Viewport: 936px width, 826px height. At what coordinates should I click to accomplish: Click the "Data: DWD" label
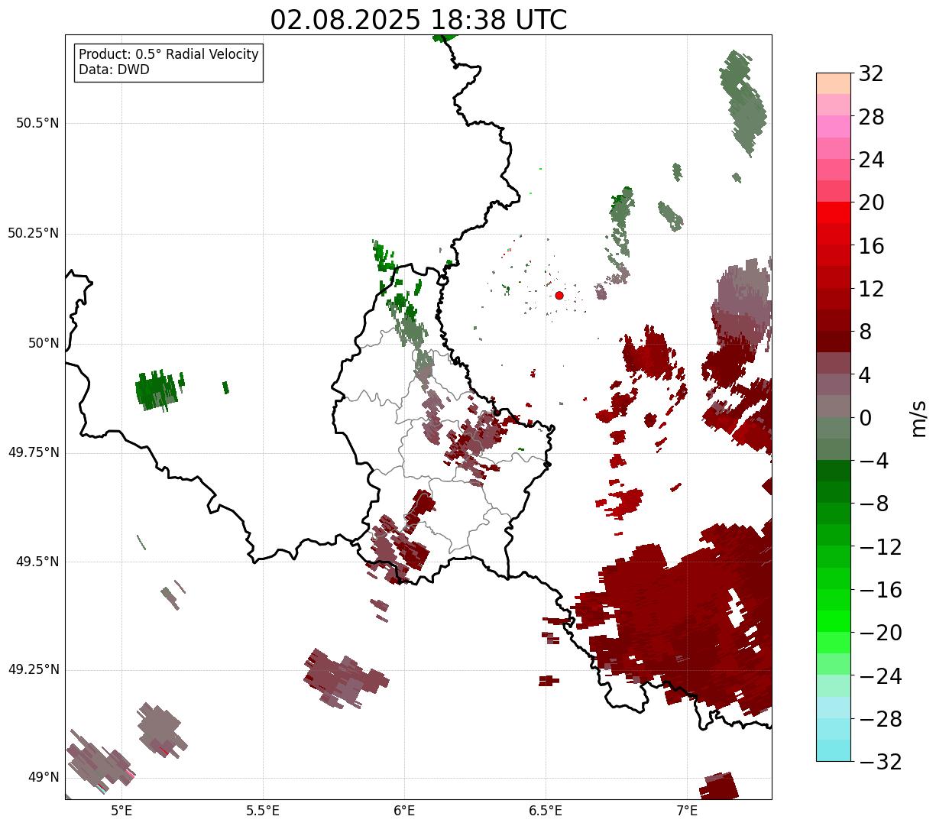pyautogui.click(x=114, y=70)
